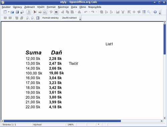Click the Paste icon

72,12
